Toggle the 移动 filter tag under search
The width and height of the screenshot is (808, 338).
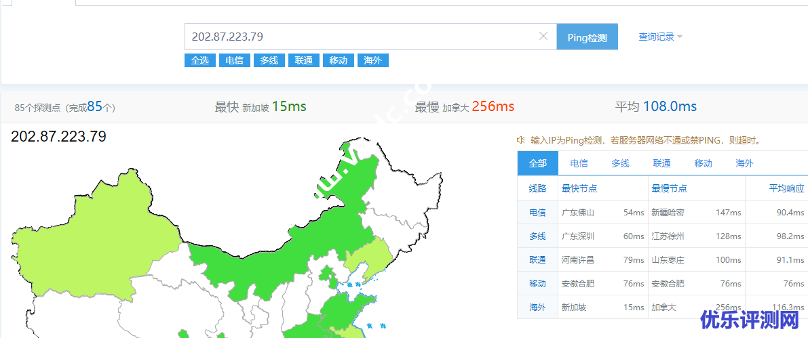click(339, 60)
